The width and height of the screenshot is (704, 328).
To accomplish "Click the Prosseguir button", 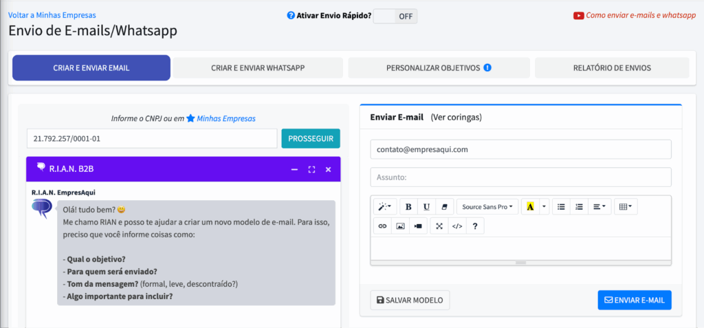I will pos(311,138).
